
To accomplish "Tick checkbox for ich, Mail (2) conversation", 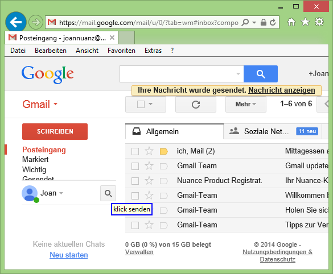I will tap(135, 151).
